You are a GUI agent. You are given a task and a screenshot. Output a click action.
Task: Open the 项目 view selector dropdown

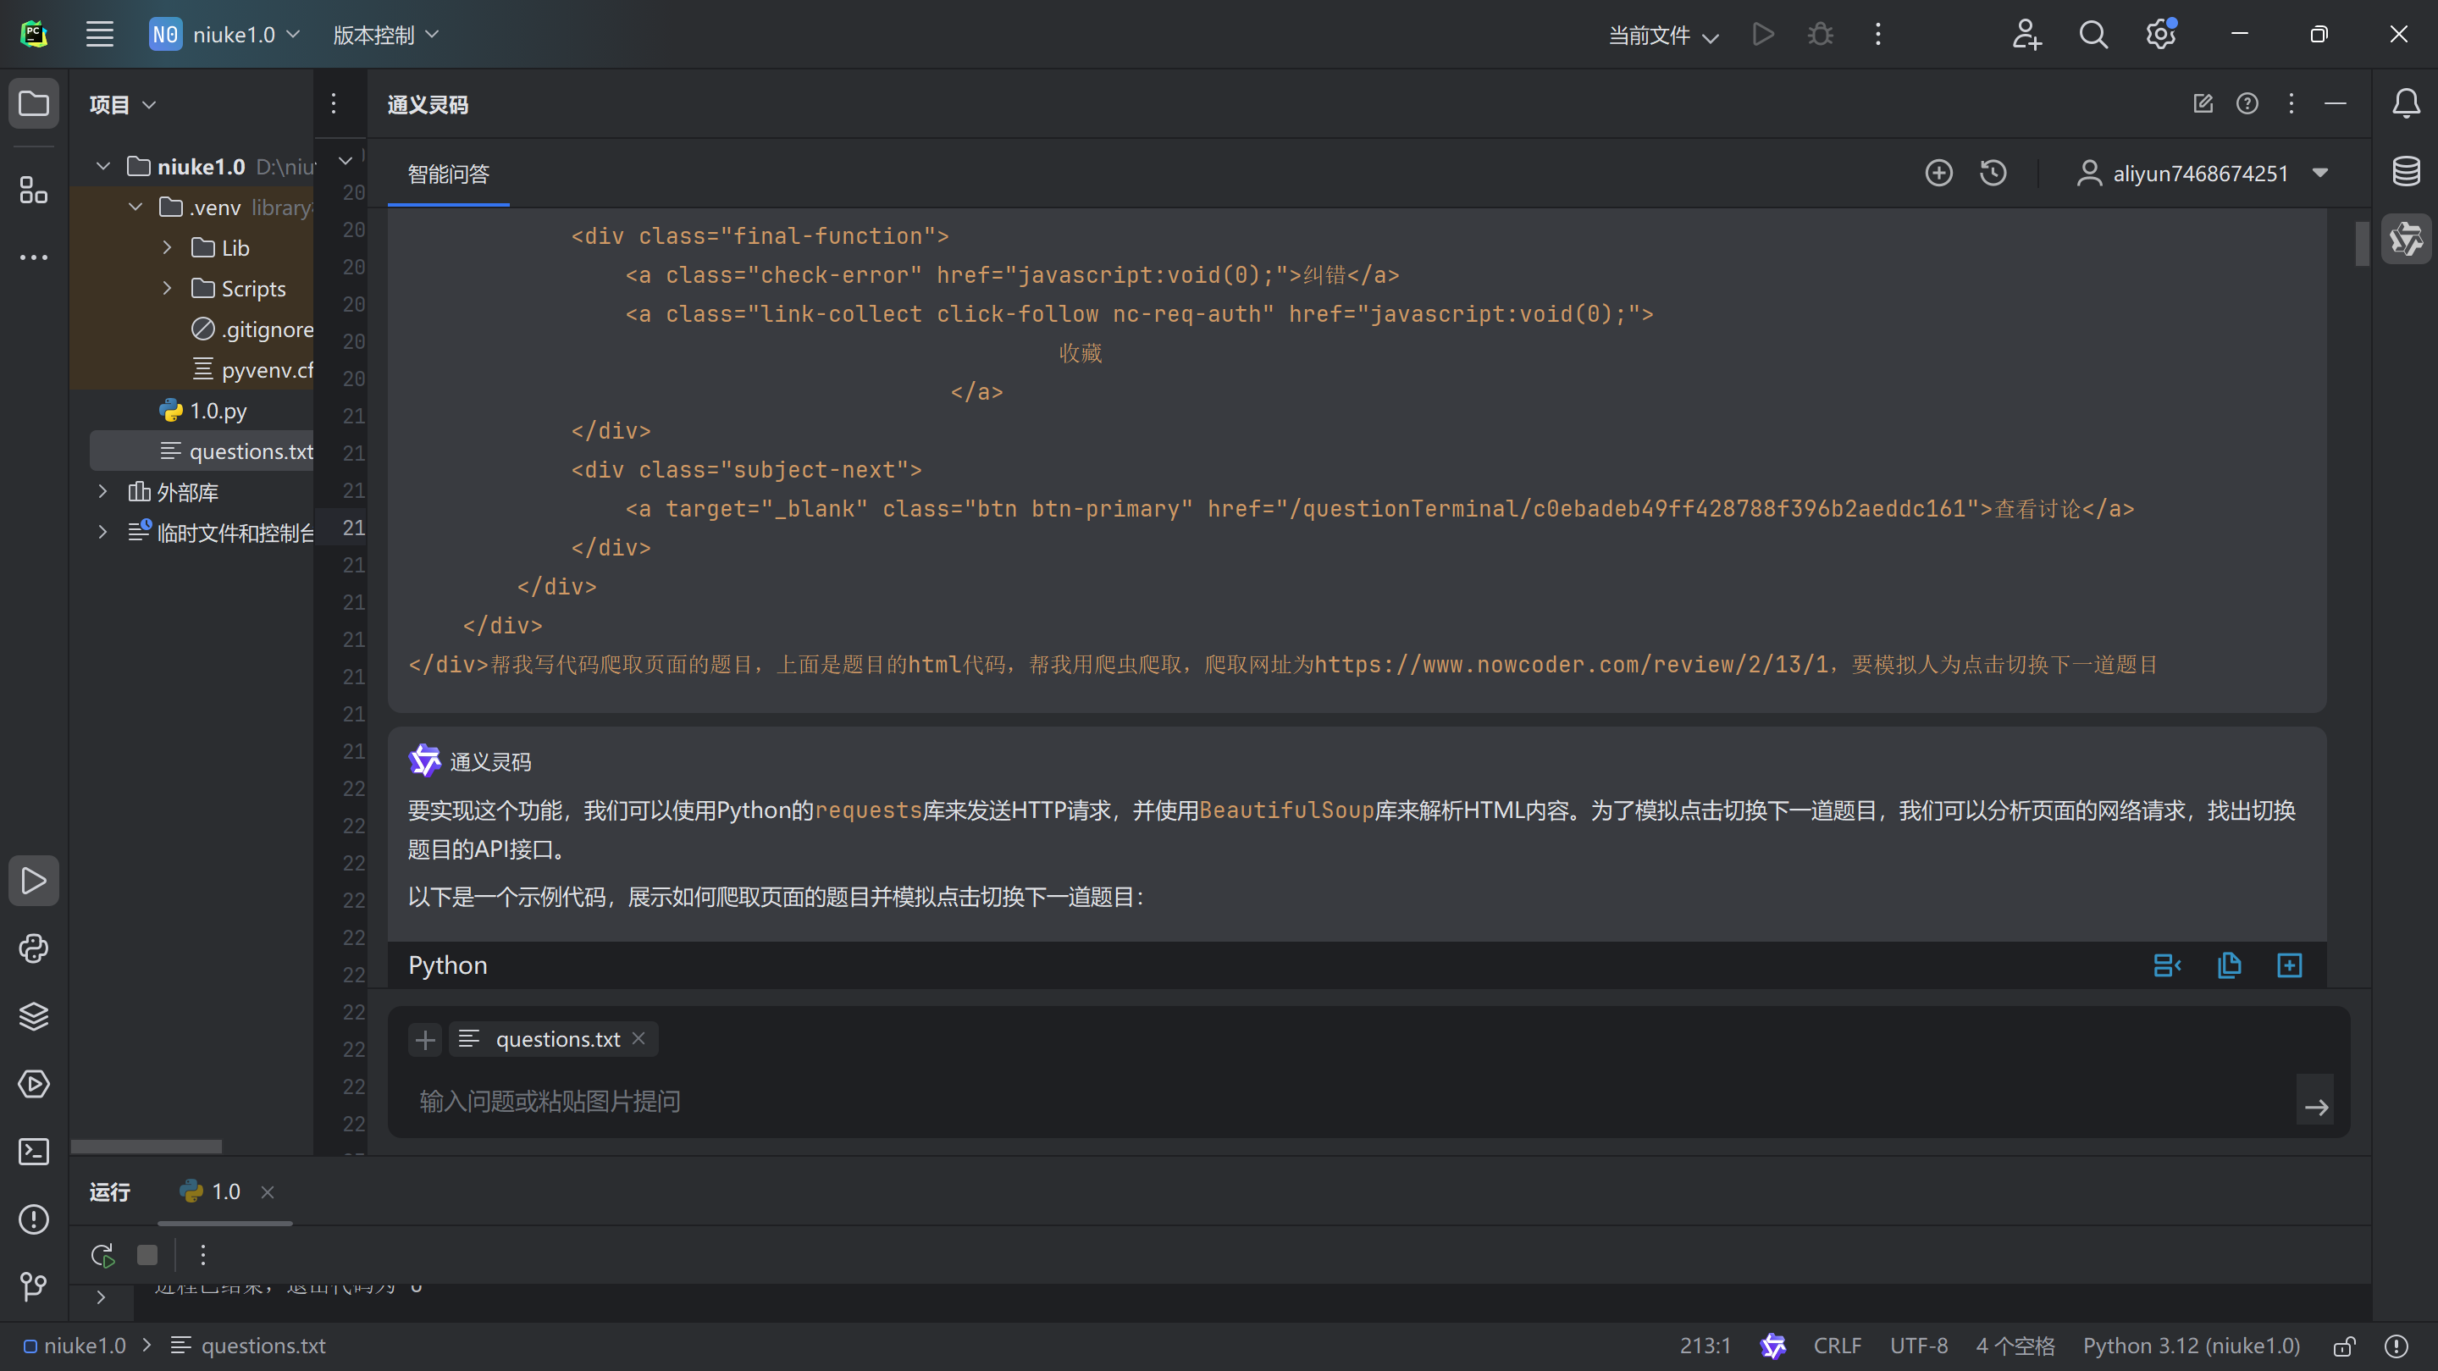(123, 104)
